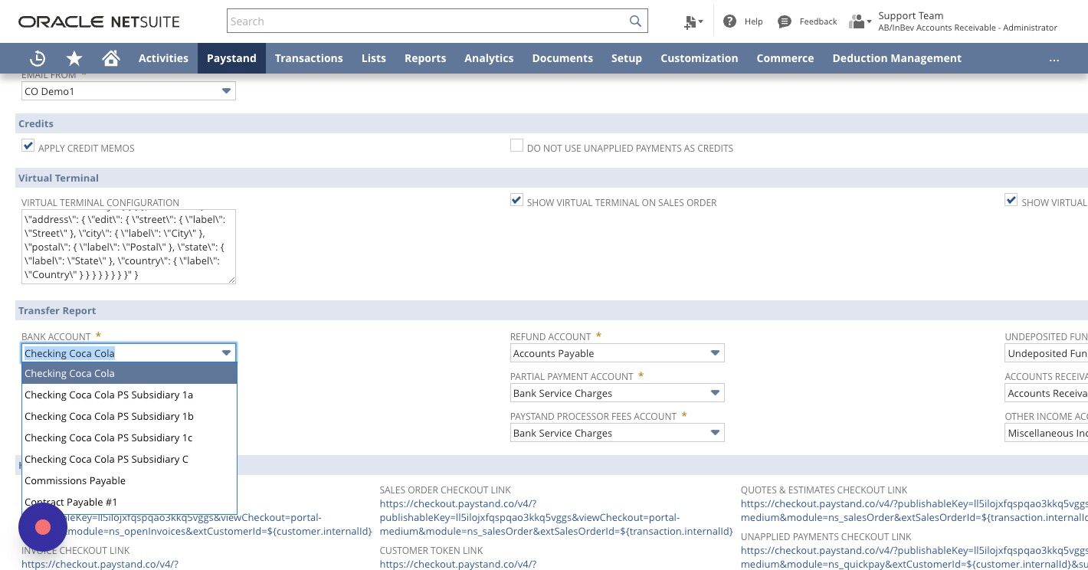This screenshot has width=1088, height=570.
Task: Click the user role switch icon
Action: pos(860,21)
